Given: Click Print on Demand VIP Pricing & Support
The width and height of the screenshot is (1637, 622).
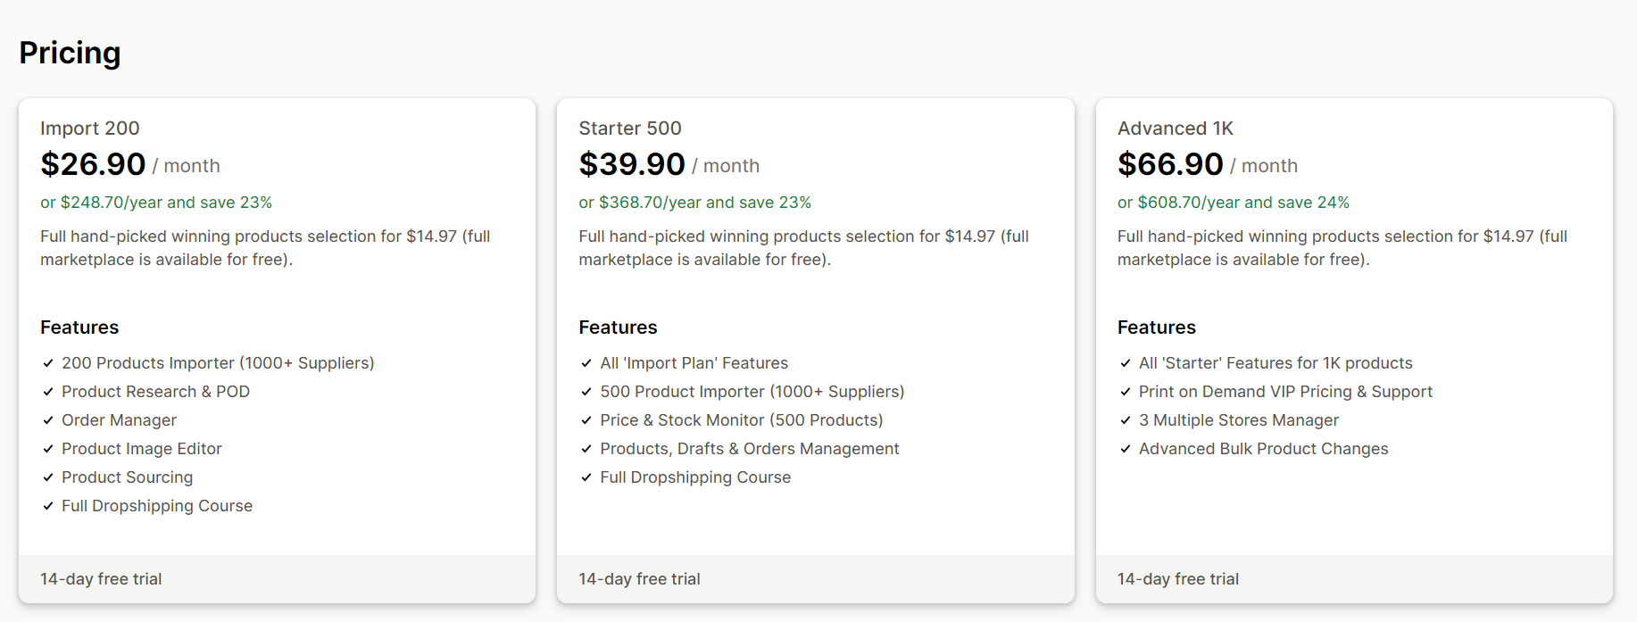Looking at the screenshot, I should tap(1285, 392).
